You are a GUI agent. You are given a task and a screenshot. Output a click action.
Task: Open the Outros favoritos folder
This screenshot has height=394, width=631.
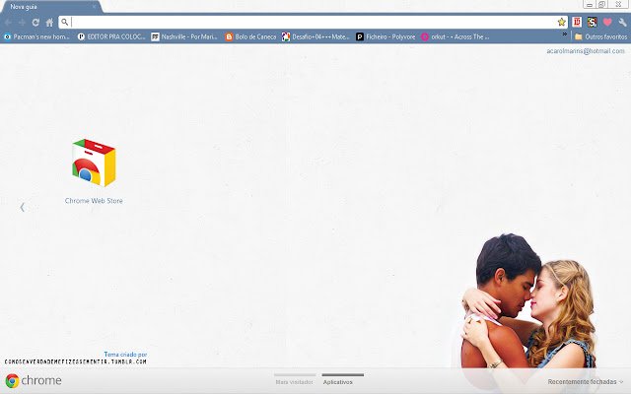pos(600,36)
